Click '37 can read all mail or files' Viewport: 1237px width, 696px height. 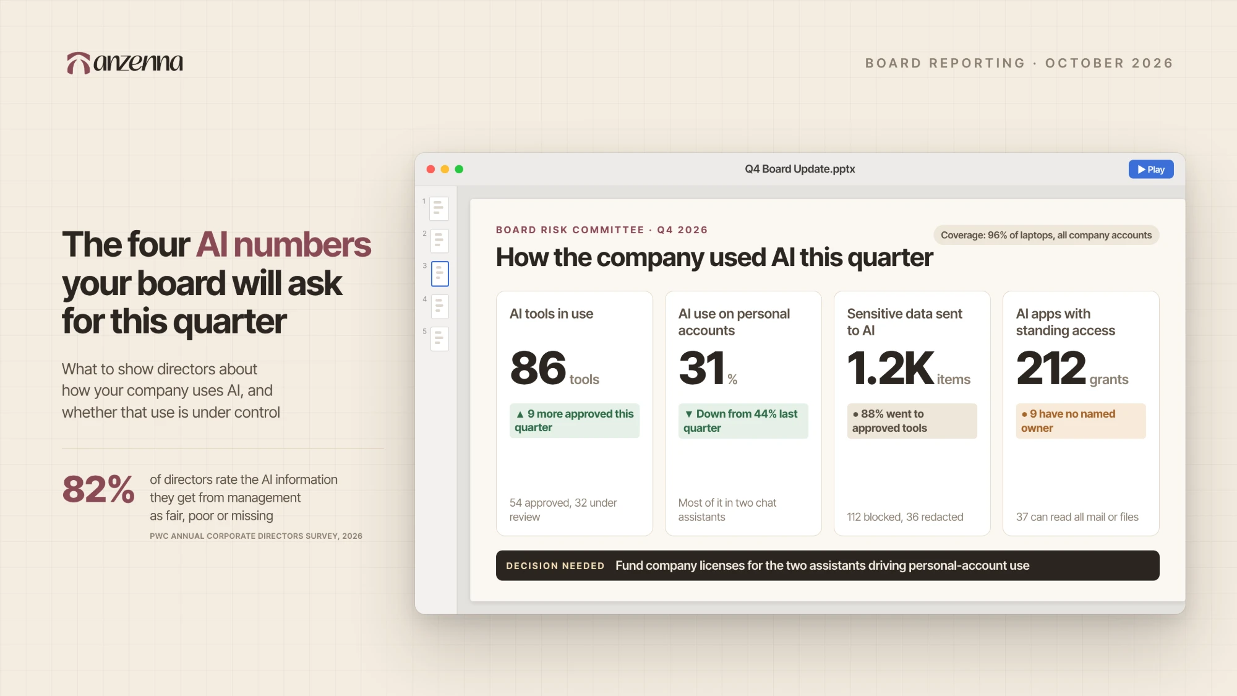[x=1077, y=517]
